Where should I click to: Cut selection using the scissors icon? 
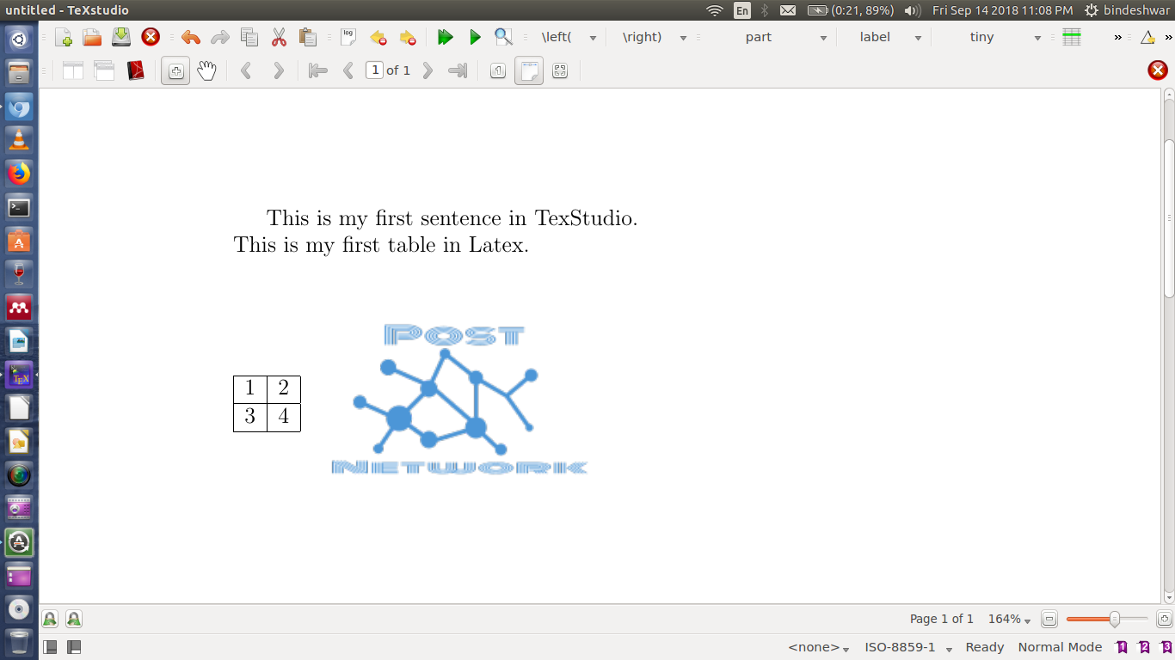(279, 37)
